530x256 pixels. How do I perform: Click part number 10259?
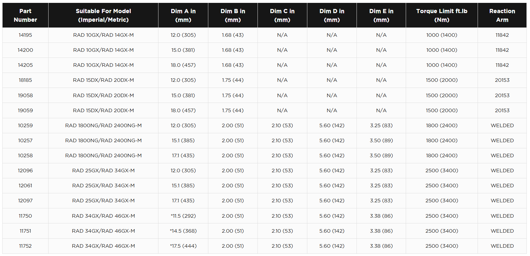point(25,126)
